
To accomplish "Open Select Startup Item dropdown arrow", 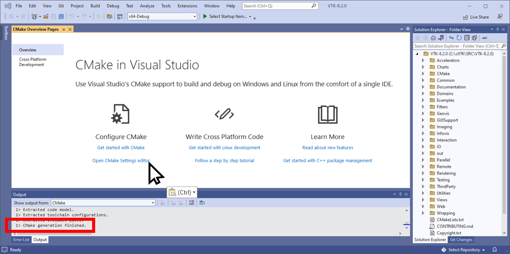I will click(250, 16).
